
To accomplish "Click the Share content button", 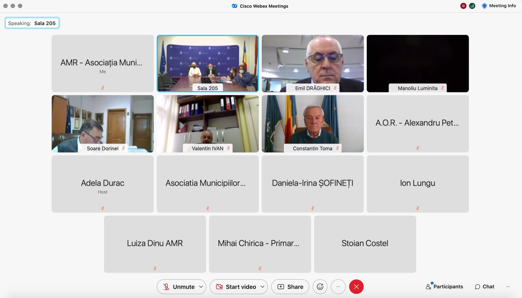I will tap(290, 287).
